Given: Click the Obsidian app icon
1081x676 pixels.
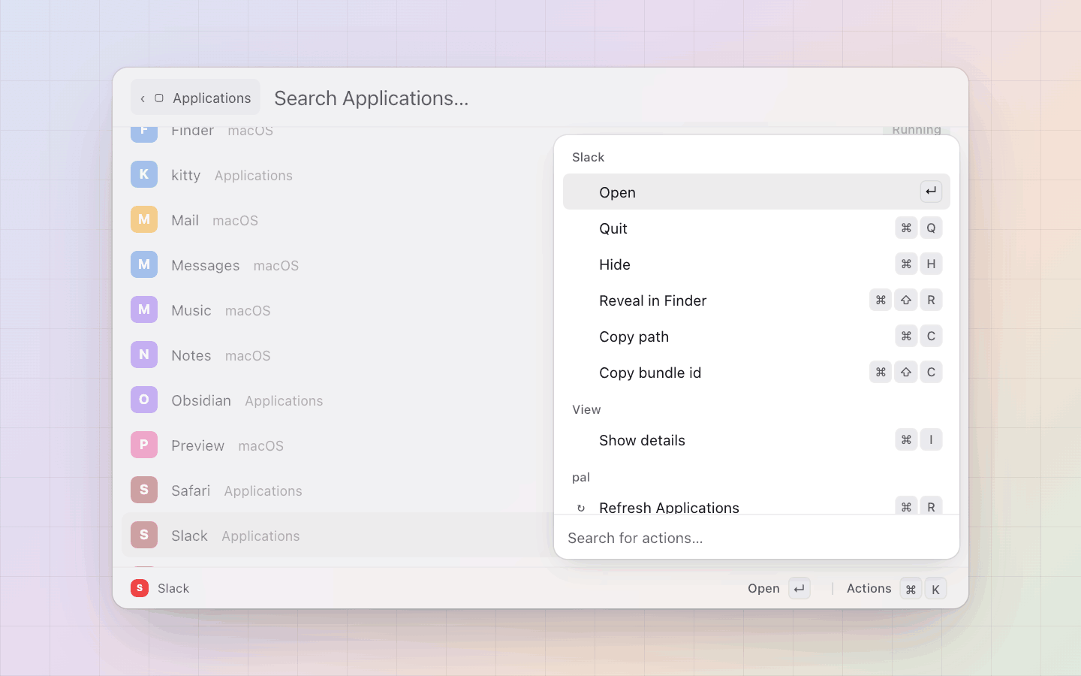Looking at the screenshot, I should click(144, 400).
